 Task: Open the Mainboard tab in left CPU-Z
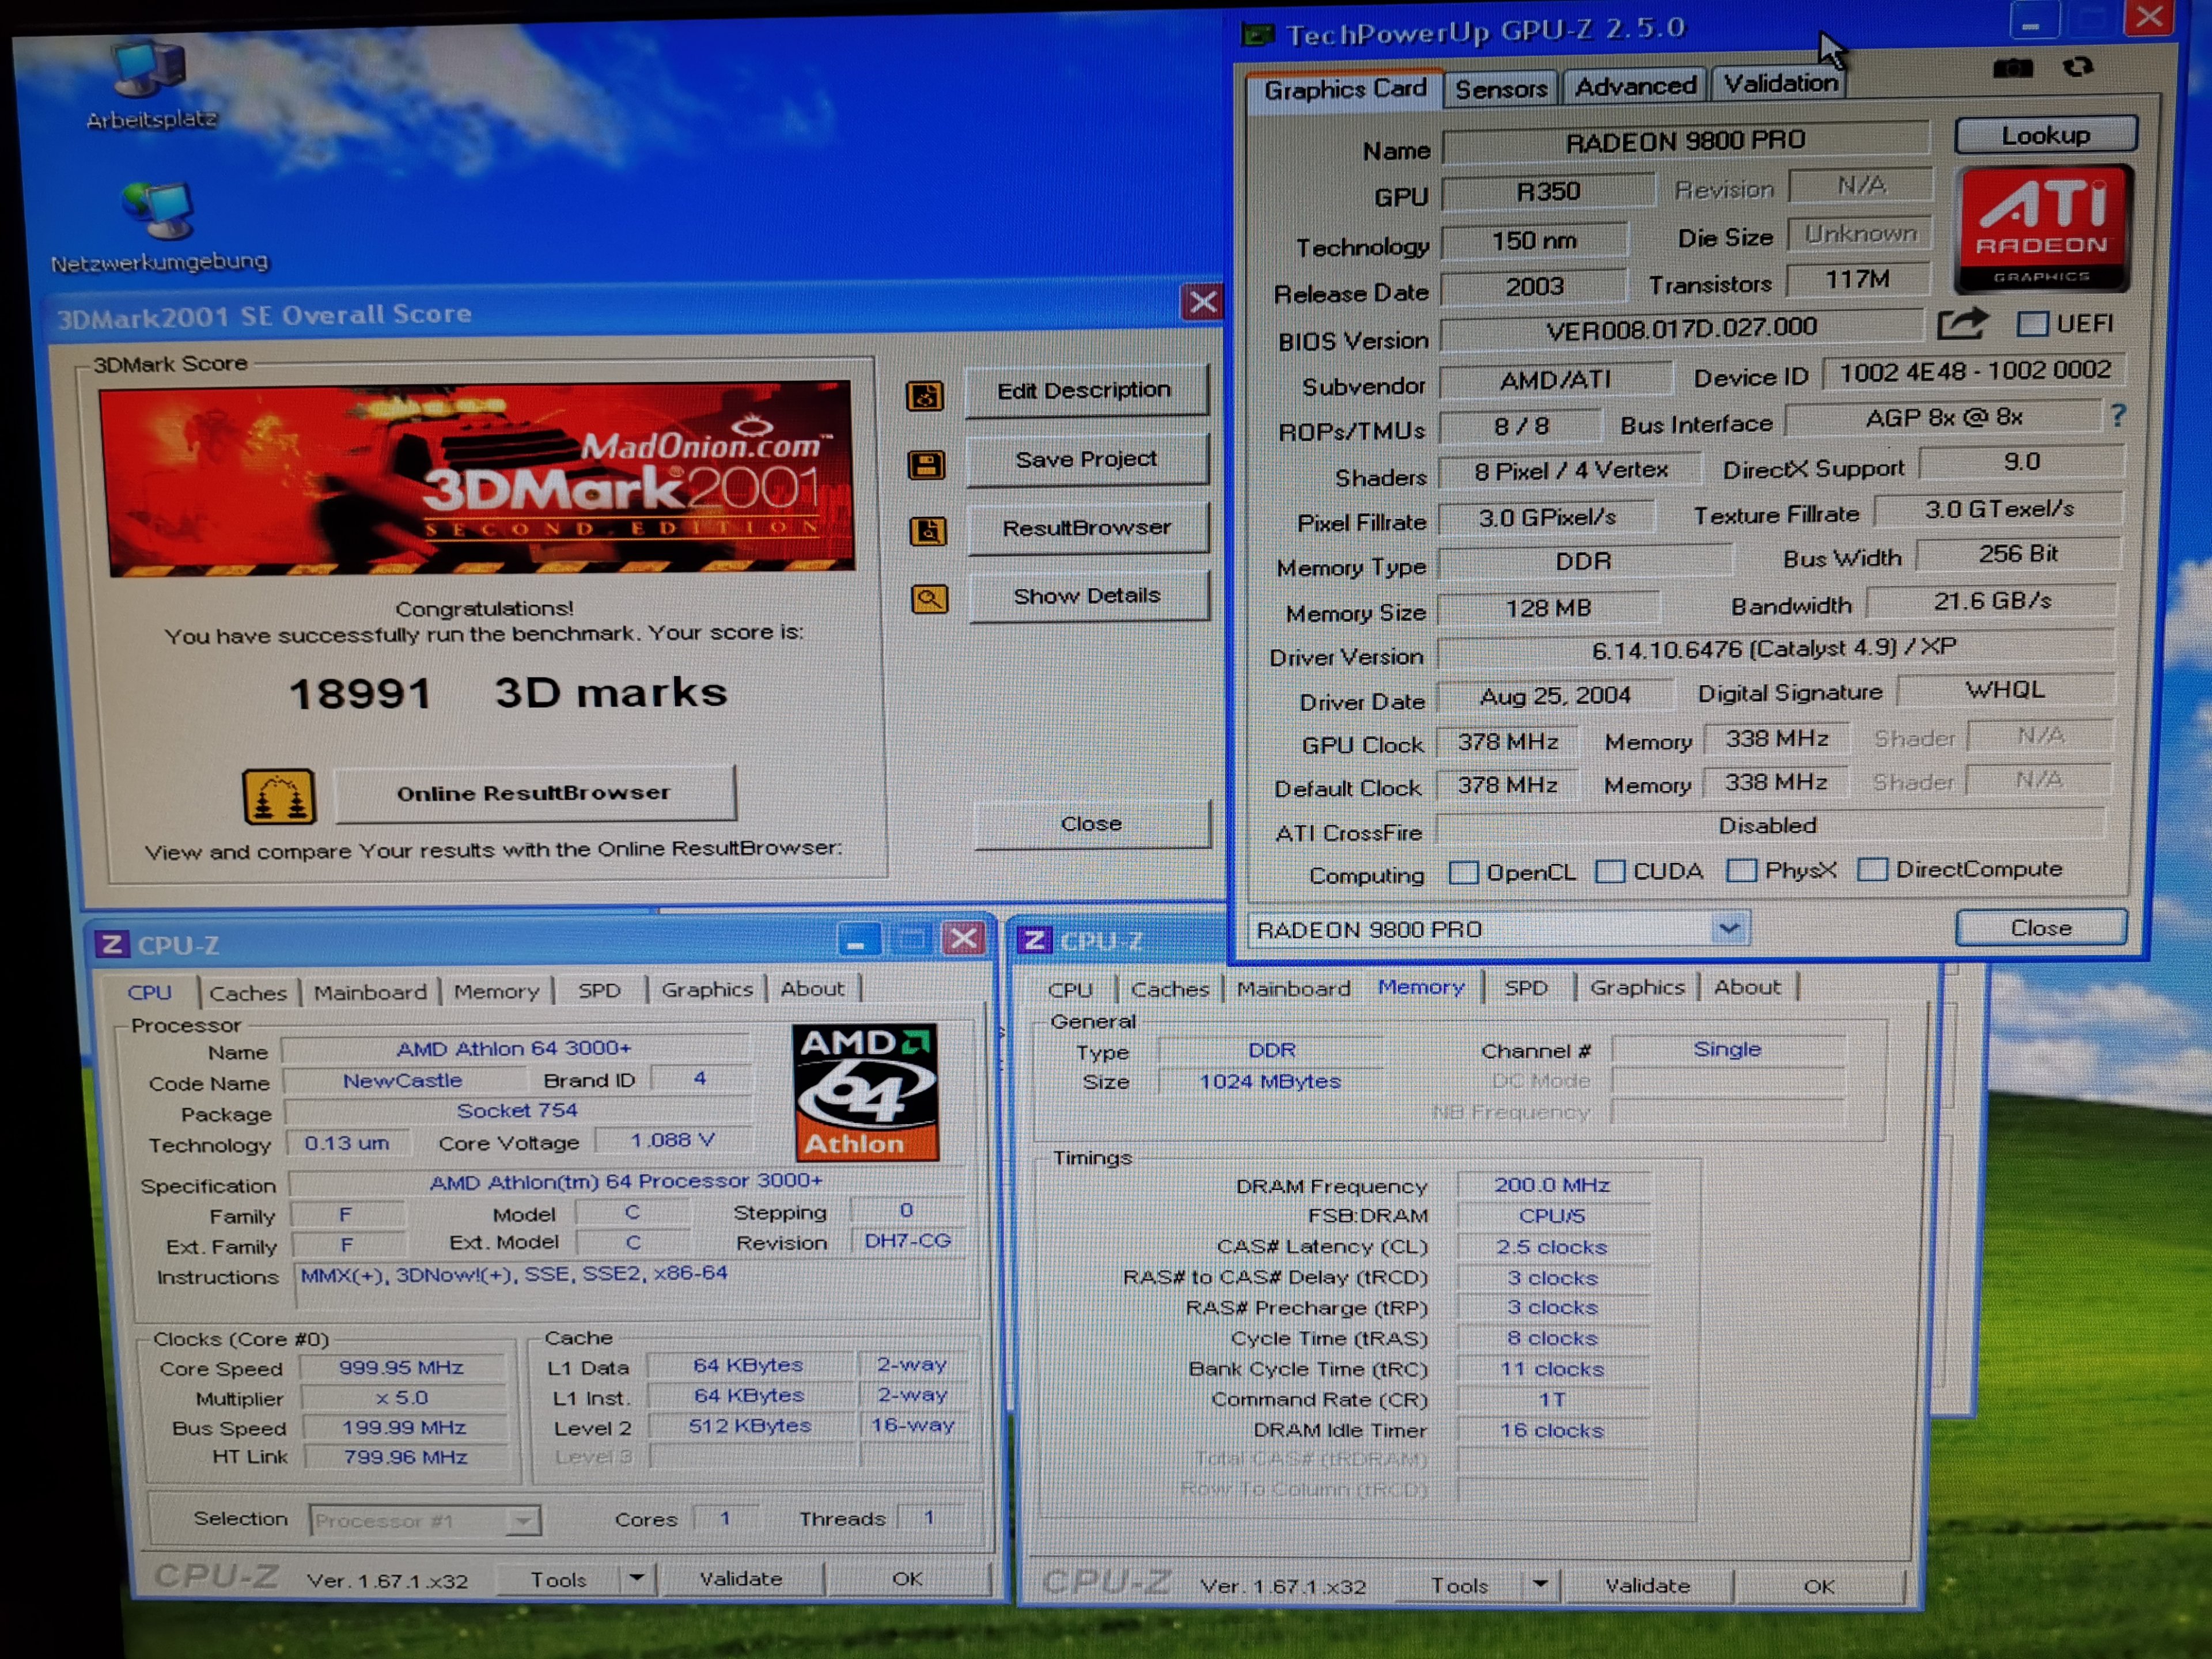(x=370, y=992)
